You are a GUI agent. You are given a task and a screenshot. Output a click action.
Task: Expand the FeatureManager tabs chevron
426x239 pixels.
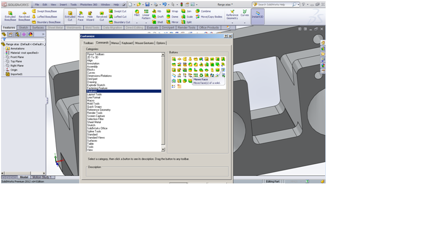(x=43, y=34)
